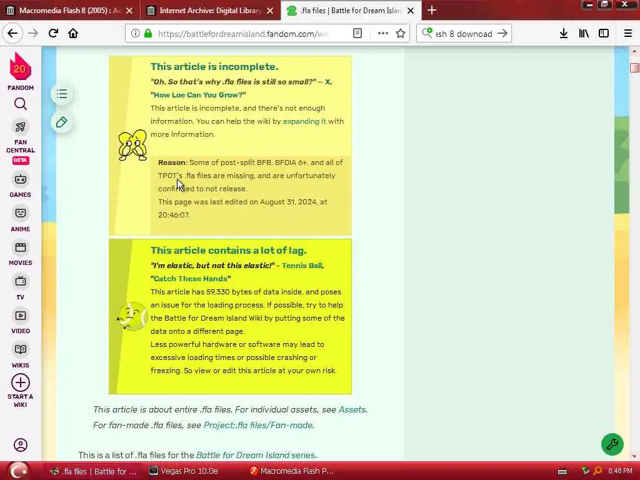Screen dimensions: 640x480
Task: Submit the search with the arrow button
Action: point(502,34)
